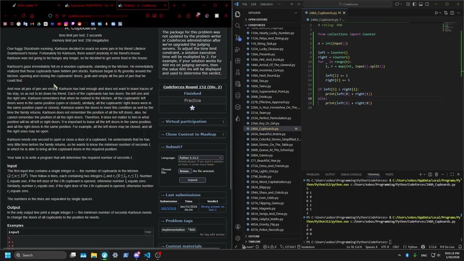Switch to the PORTS panel tab
464x261 pixels.
pos(389,174)
